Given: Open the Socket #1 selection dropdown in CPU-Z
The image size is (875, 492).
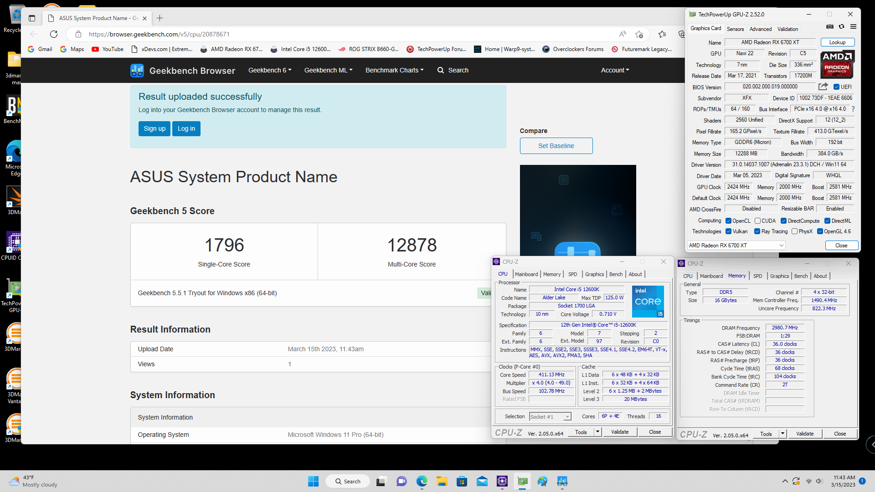Looking at the screenshot, I should point(550,417).
